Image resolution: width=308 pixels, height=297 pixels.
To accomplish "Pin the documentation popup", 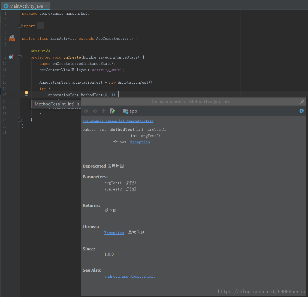I will coord(302,102).
